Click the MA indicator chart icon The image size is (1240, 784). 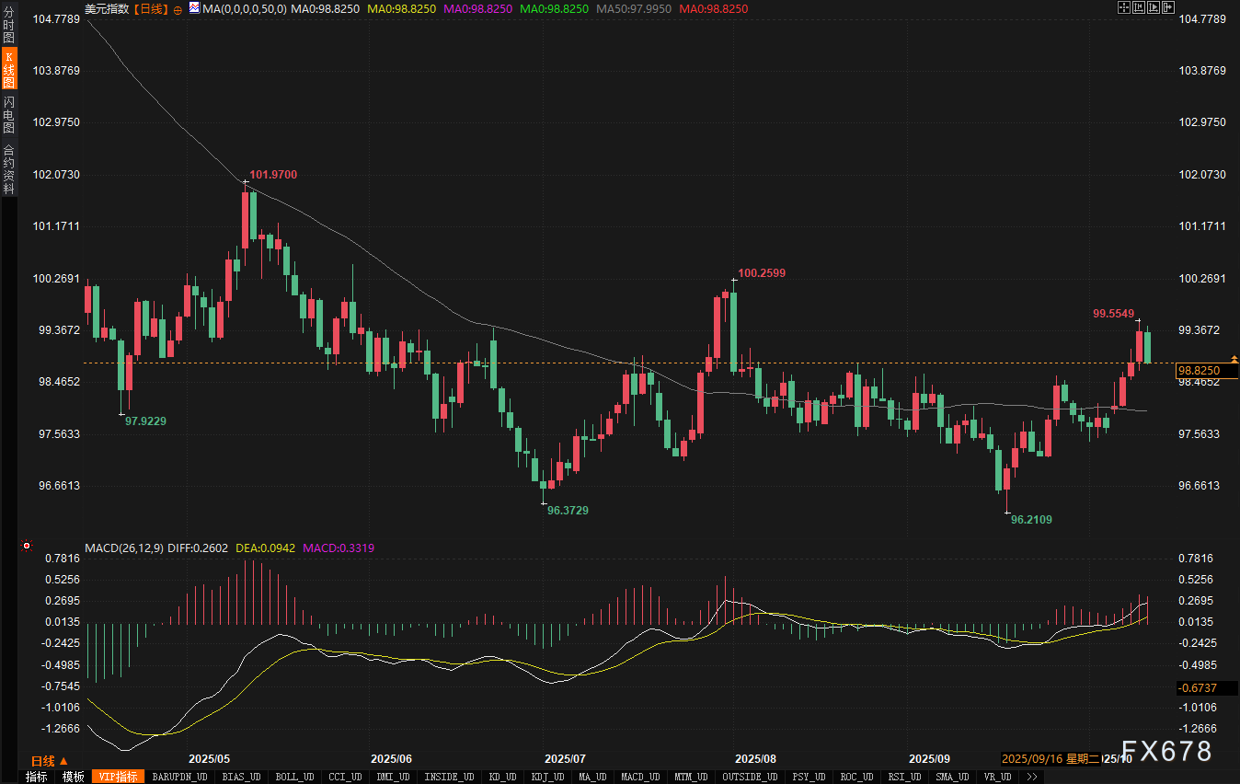(x=193, y=8)
